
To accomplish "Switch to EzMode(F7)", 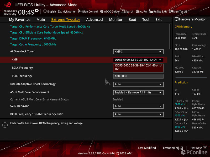I will [173, 148].
